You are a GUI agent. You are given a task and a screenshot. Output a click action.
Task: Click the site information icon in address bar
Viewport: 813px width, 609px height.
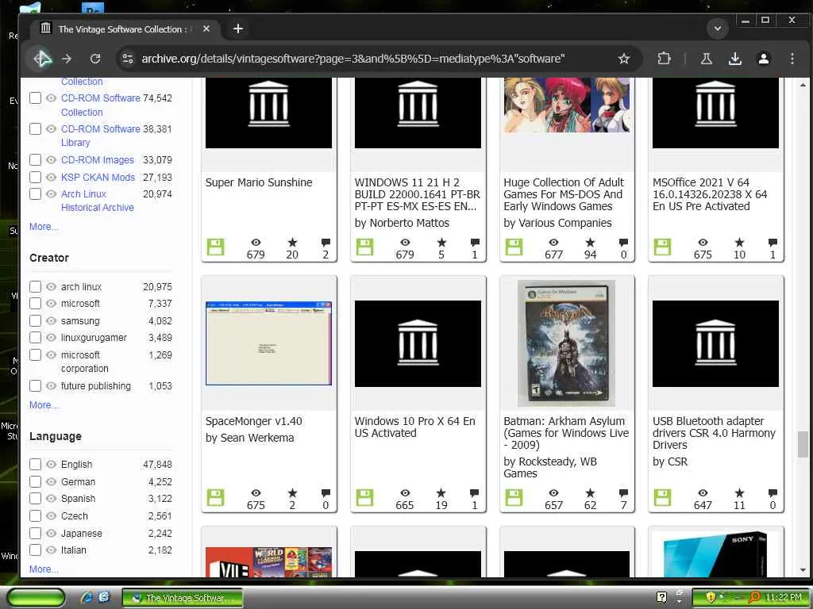pyautogui.click(x=128, y=59)
